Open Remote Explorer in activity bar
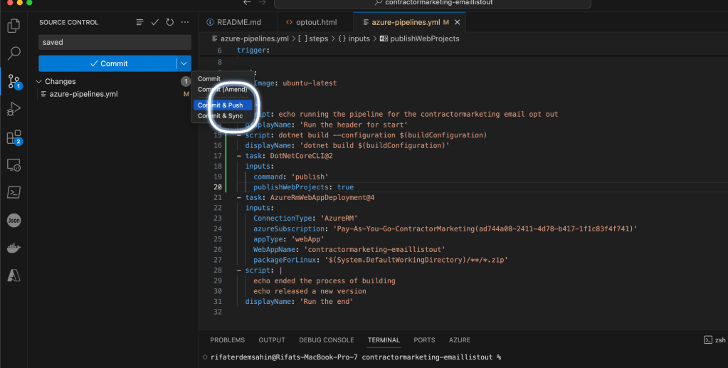This screenshot has height=368, width=728. click(14, 165)
